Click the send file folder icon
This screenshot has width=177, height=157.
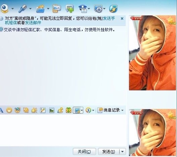pos(40,9)
